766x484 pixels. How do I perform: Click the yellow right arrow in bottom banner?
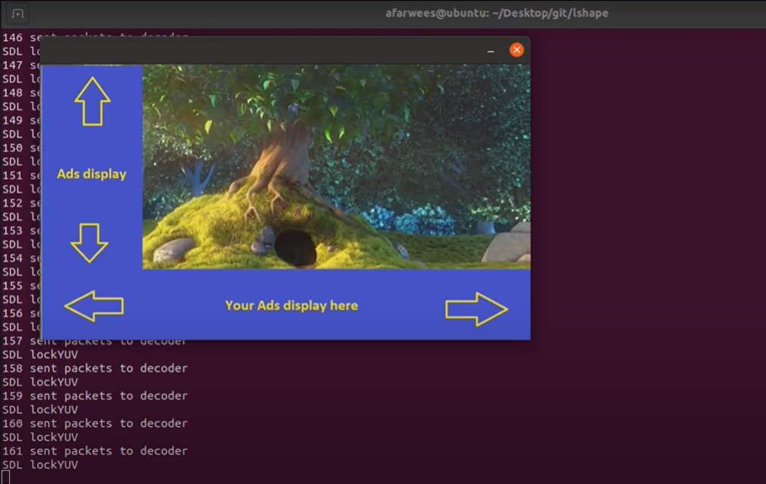click(x=476, y=309)
